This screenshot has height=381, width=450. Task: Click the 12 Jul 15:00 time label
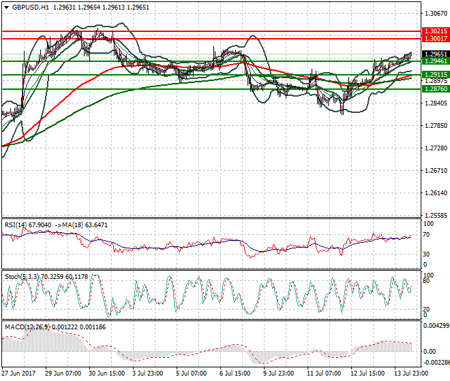click(x=367, y=374)
